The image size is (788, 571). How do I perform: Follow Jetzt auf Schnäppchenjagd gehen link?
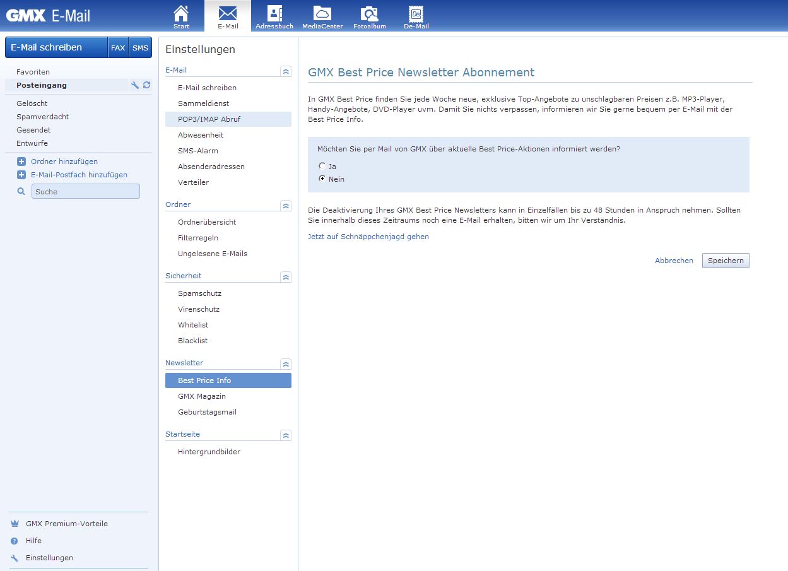(x=368, y=237)
